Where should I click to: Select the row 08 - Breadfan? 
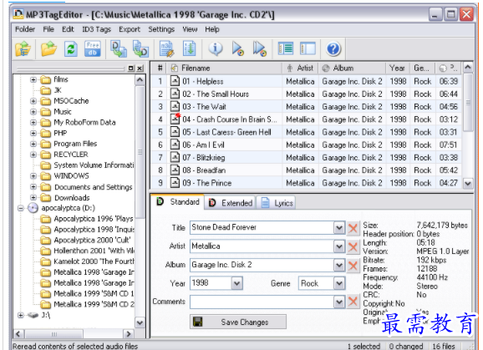pyautogui.click(x=306, y=170)
